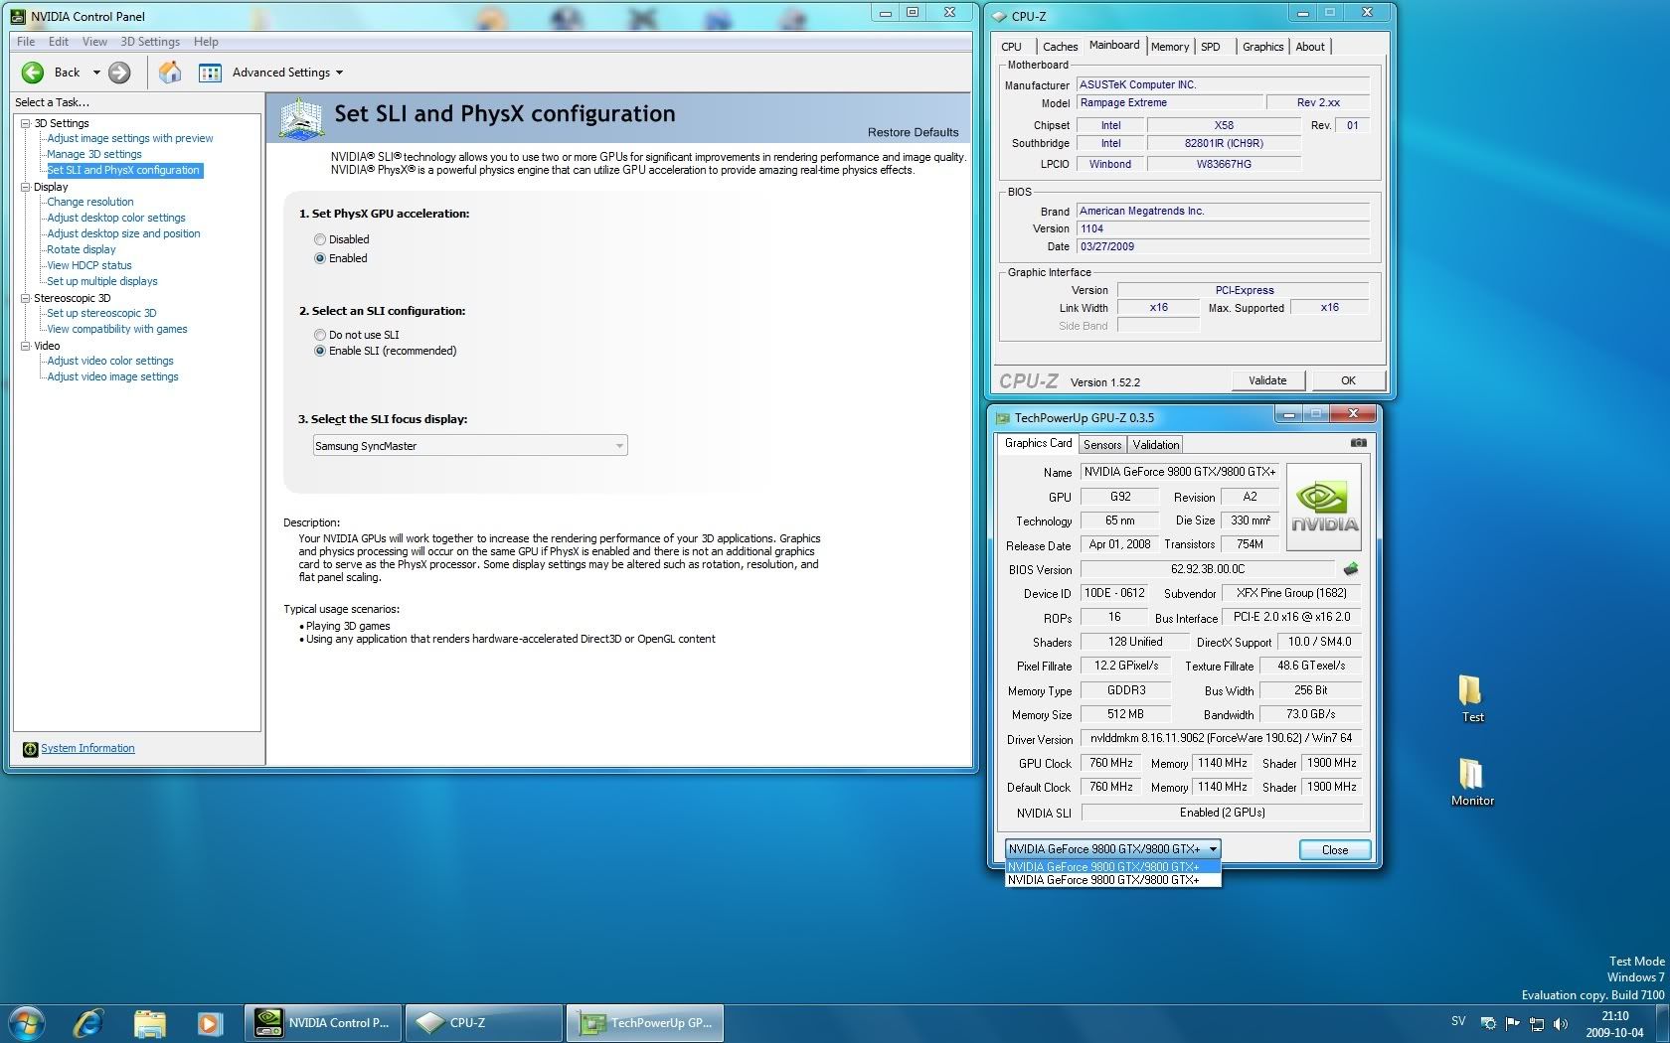Image resolution: width=1670 pixels, height=1043 pixels.
Task: Click the network tray icon
Action: coord(1537,1023)
